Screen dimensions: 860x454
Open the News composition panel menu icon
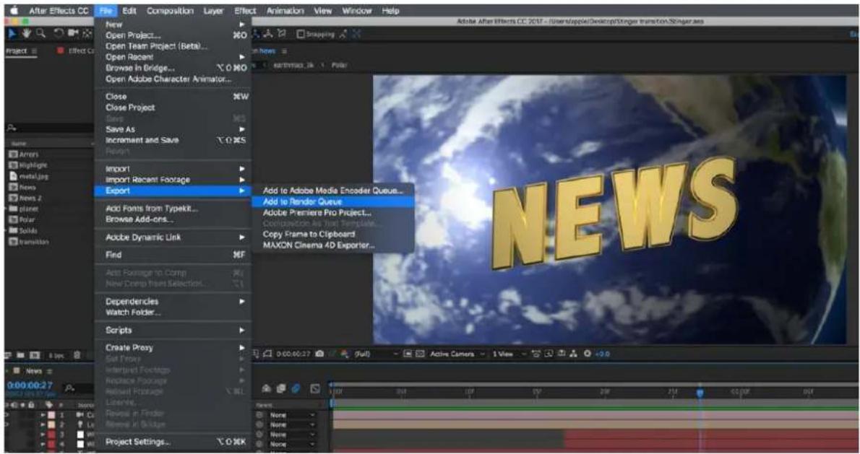pos(284,51)
